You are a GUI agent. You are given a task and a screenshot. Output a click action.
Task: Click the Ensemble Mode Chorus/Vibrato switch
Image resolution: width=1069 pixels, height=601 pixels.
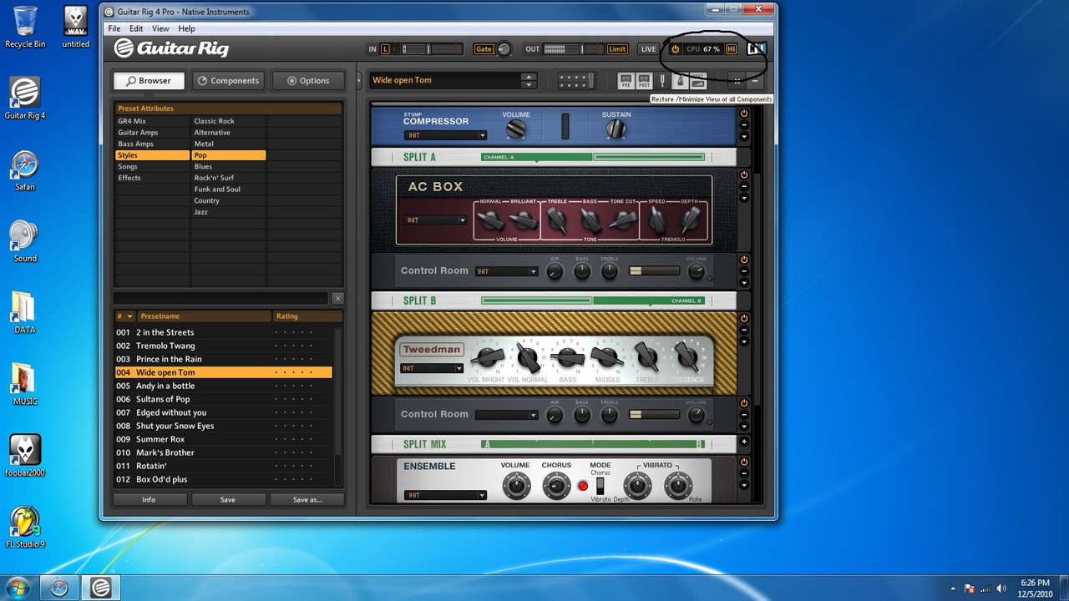[600, 485]
